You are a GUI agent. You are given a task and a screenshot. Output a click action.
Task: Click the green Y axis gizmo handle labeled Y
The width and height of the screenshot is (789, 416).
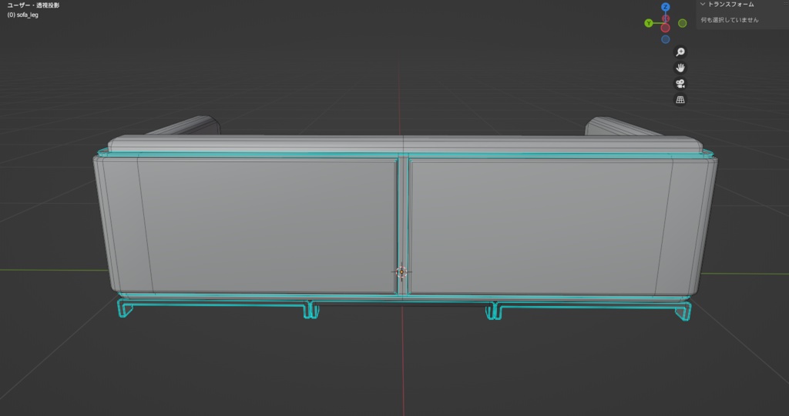649,23
